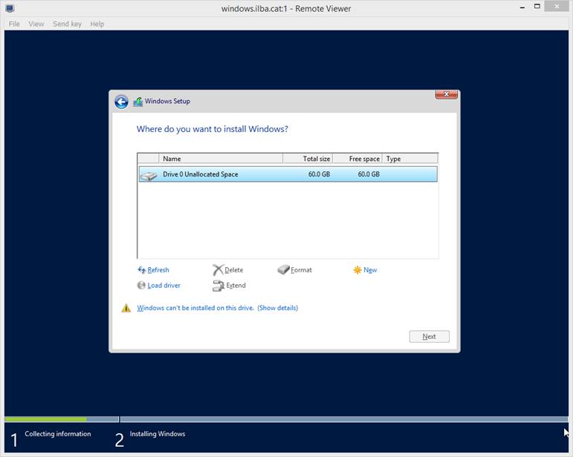Click the Load driver link
This screenshot has height=457, width=573.
[164, 285]
